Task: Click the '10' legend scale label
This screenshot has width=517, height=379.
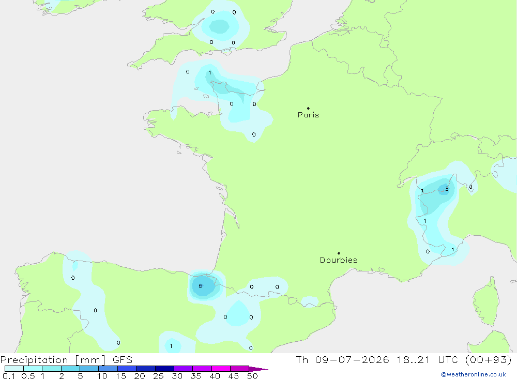Action: [x=102, y=376]
